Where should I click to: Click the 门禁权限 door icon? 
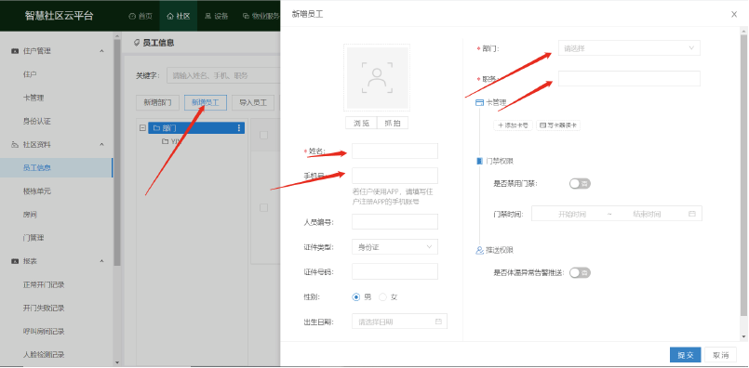tap(479, 162)
